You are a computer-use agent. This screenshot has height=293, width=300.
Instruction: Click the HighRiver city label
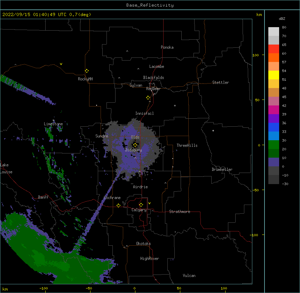(150, 259)
